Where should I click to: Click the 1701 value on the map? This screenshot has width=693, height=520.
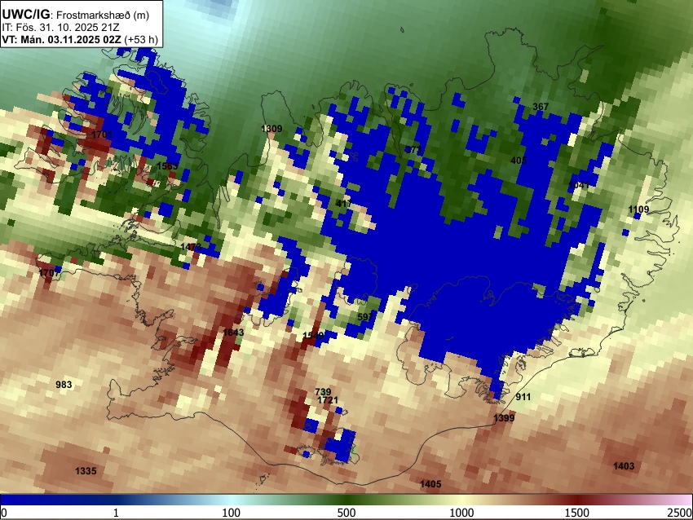click(x=102, y=134)
